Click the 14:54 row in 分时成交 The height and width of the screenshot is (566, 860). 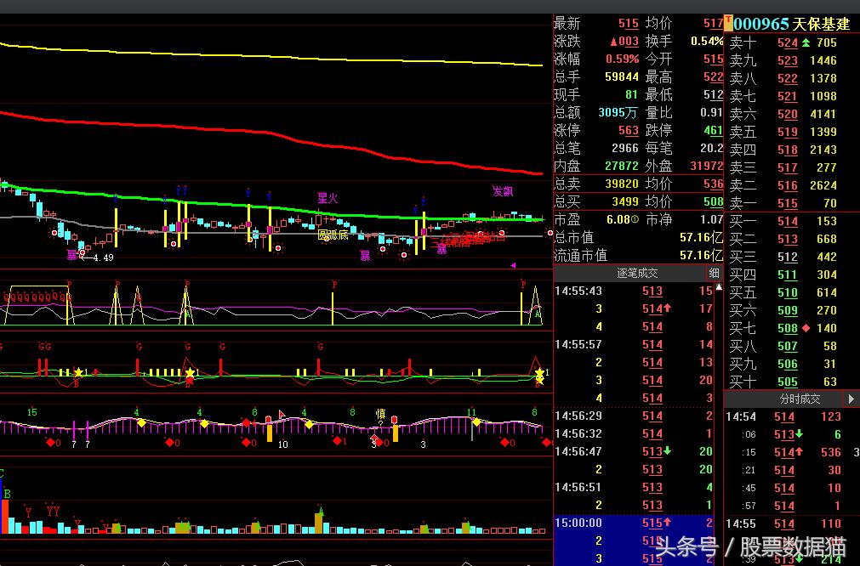coord(791,416)
